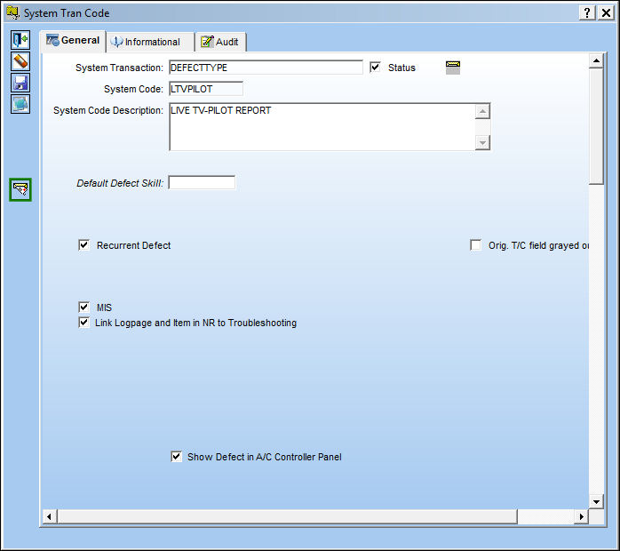The width and height of the screenshot is (620, 551).
Task: Click the System Code label
Action: coord(133,89)
